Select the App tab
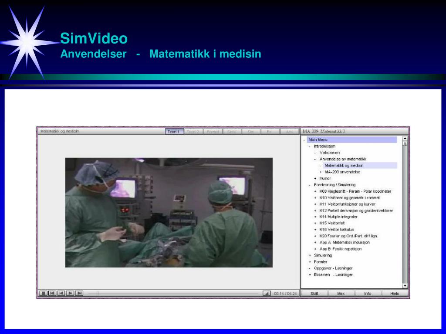Screen dimensions: 446x334 click(x=289, y=131)
